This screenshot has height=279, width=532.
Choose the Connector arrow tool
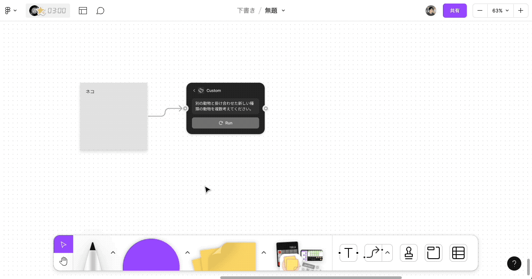click(x=372, y=253)
